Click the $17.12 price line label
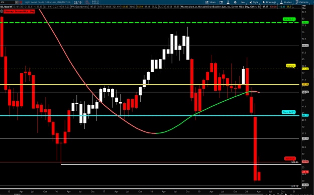Image resolution: width=314 pixels, height=195 pixels. click(295, 186)
